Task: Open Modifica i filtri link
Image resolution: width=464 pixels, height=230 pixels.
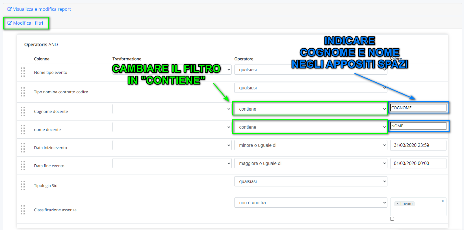Action: [28, 23]
